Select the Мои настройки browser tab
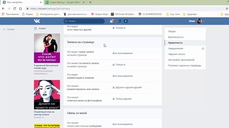This screenshot has width=229, height=128. tap(22, 2)
